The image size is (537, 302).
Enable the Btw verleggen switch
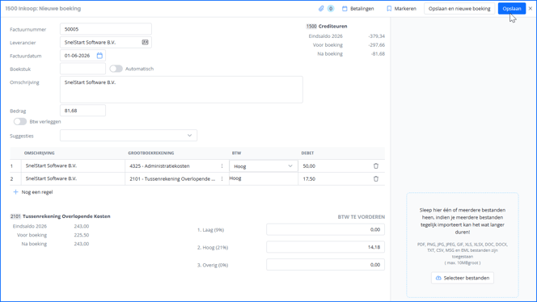click(x=20, y=121)
